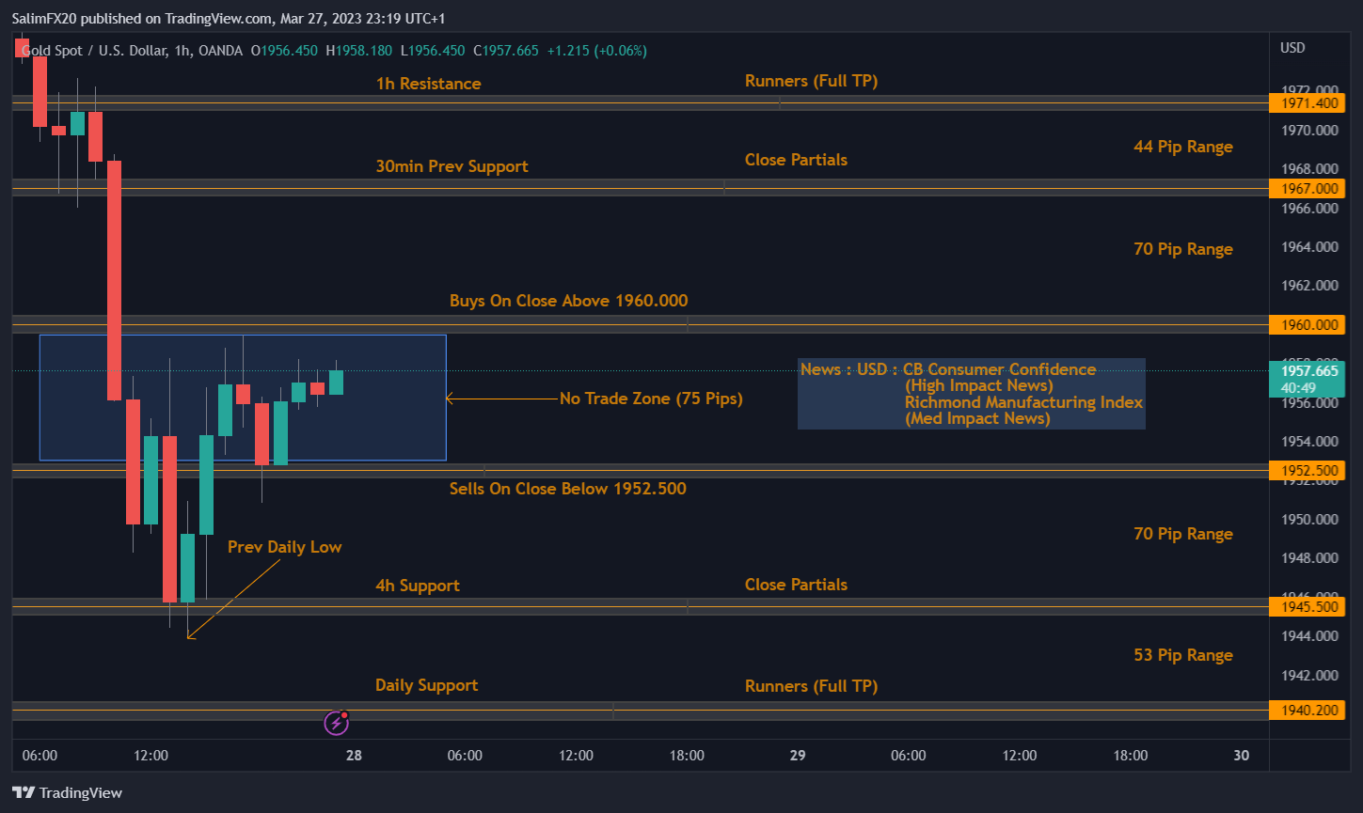Screen dimensions: 1363x813
Task: Click the 12:00 time label after date 28
Action: coord(576,756)
